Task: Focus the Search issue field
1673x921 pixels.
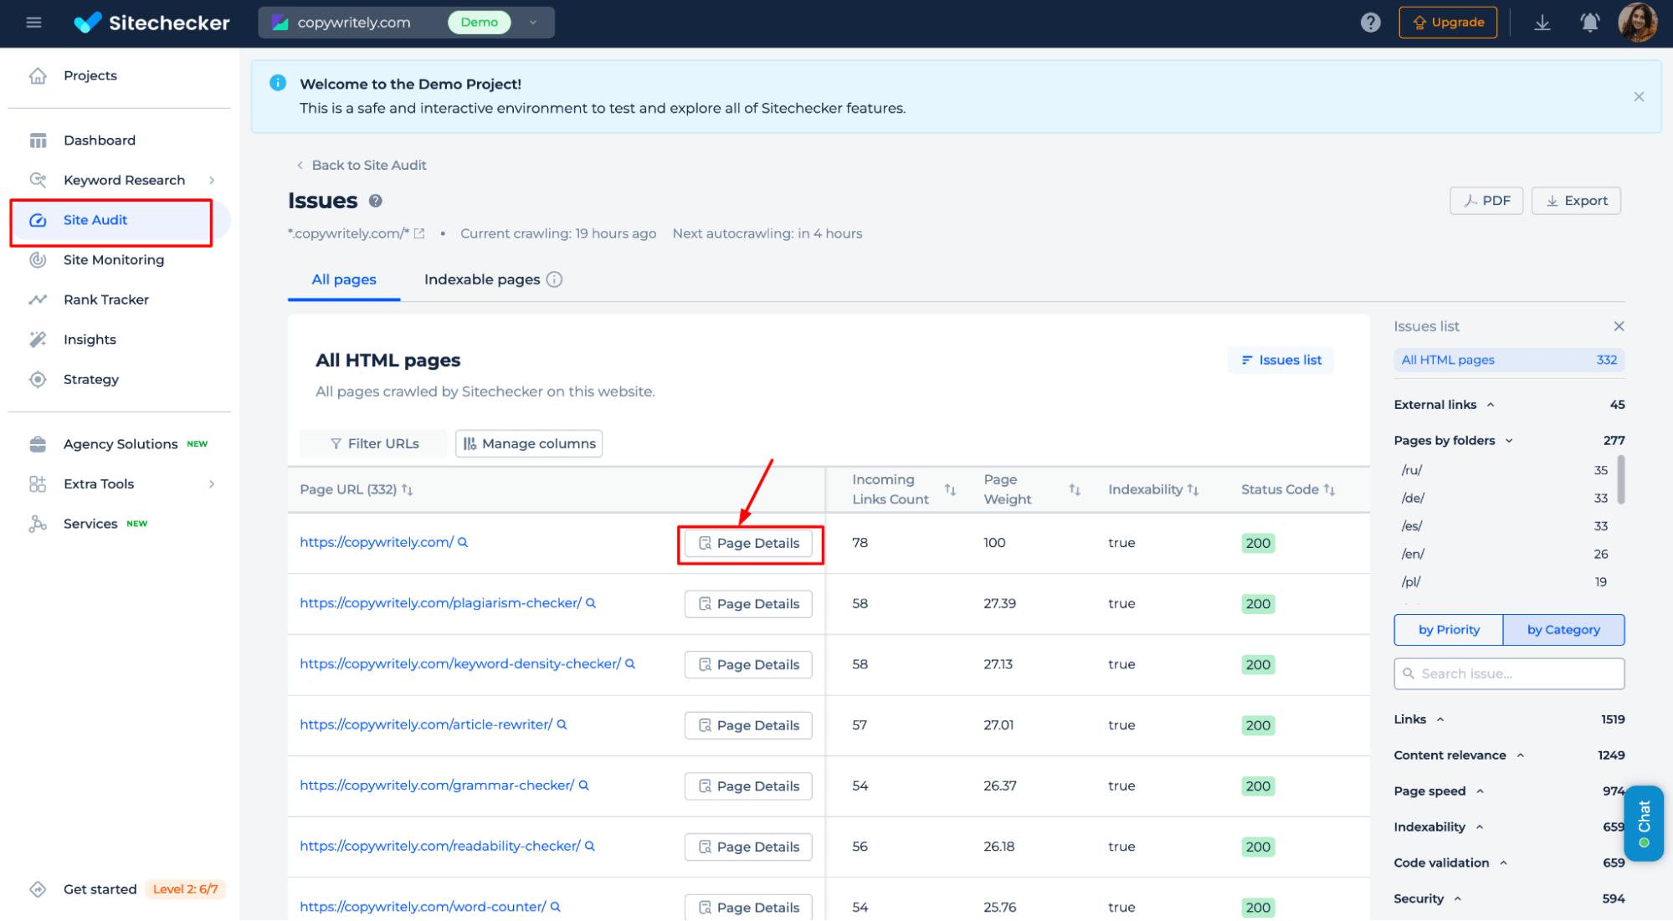Action: [x=1509, y=673]
